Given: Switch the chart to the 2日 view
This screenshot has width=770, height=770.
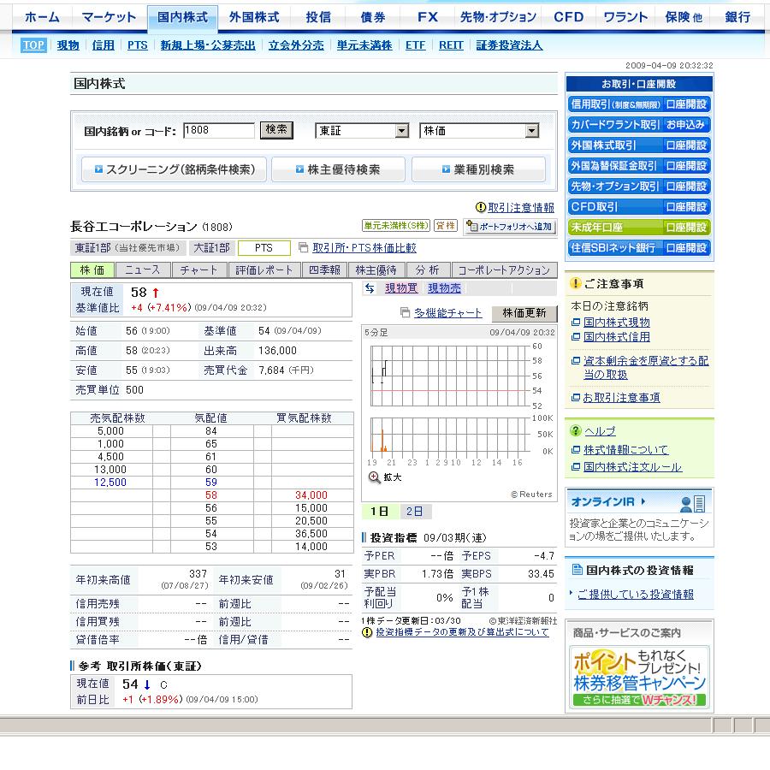Looking at the screenshot, I should pyautogui.click(x=415, y=512).
